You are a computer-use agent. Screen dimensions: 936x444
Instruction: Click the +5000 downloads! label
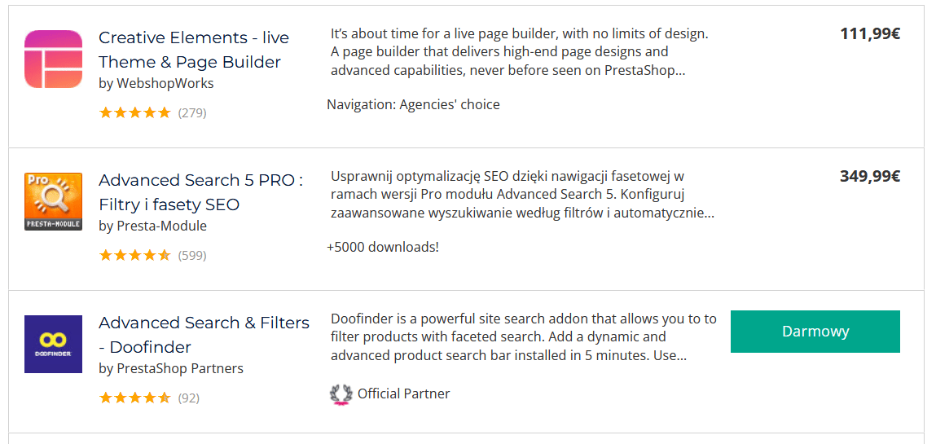(383, 247)
